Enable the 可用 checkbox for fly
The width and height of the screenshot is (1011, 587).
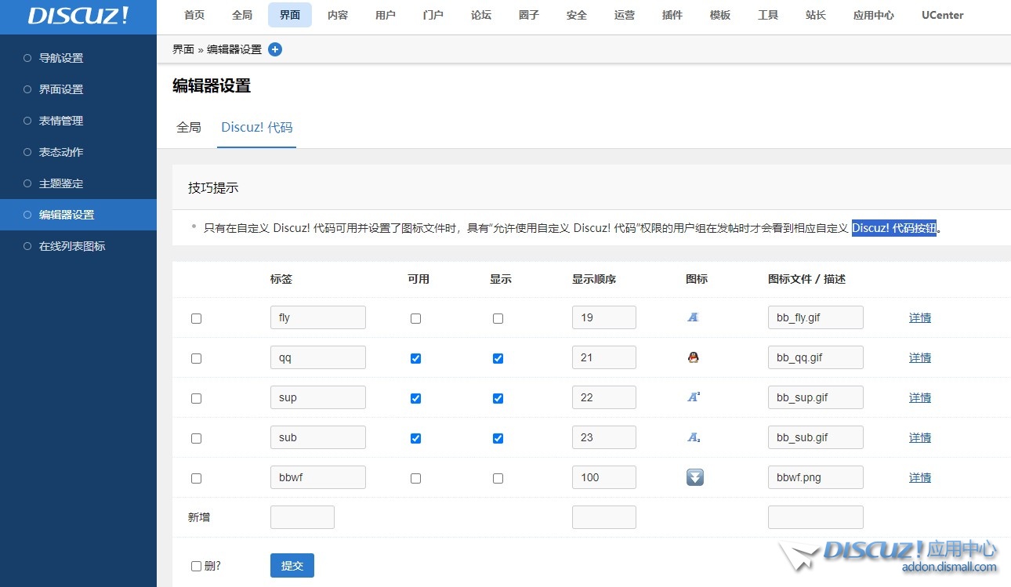pos(415,319)
